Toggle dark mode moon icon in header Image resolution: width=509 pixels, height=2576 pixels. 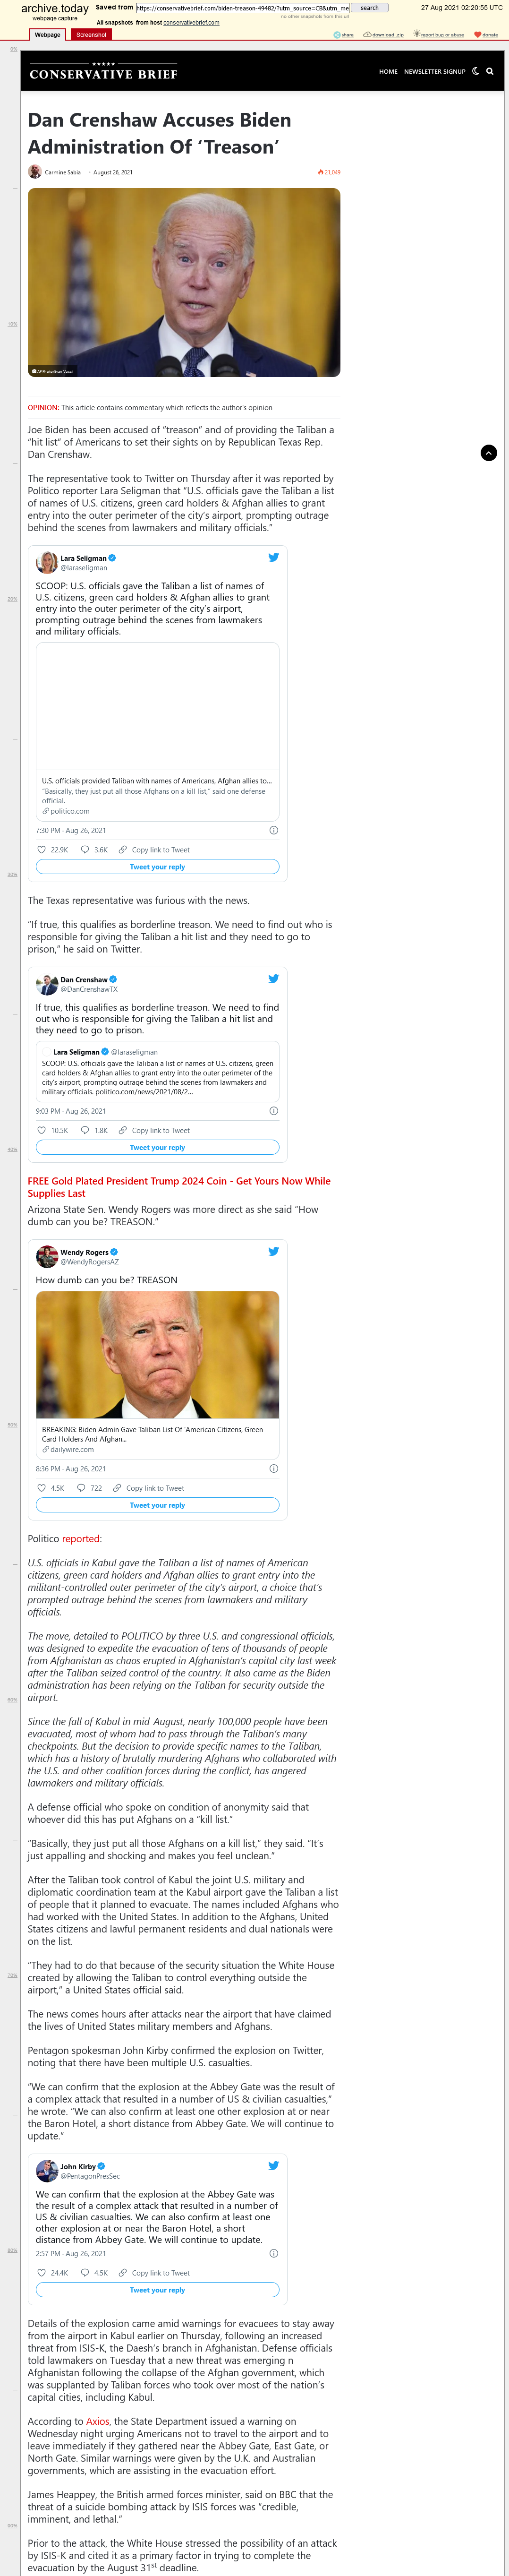tap(475, 71)
